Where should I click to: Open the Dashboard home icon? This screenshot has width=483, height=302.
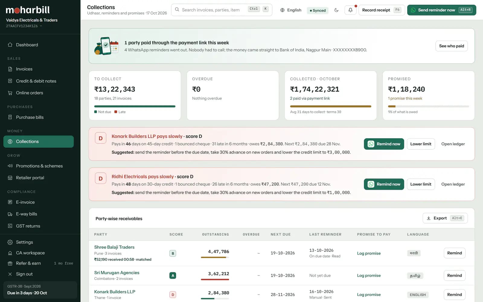point(10,45)
